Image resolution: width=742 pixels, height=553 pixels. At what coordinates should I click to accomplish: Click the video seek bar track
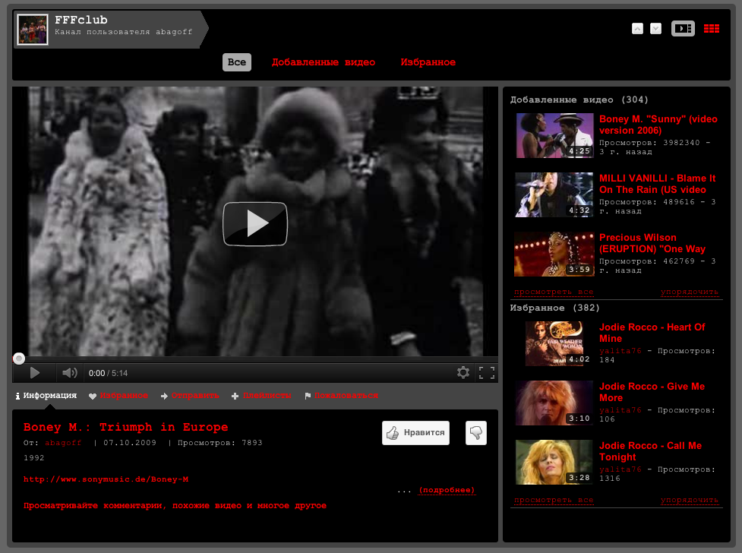(255, 359)
